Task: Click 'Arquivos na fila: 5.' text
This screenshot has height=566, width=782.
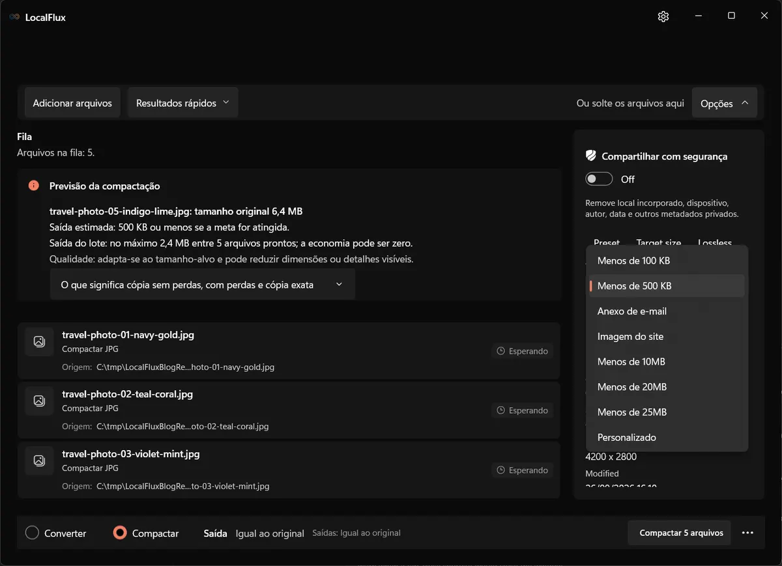Action: (56, 152)
